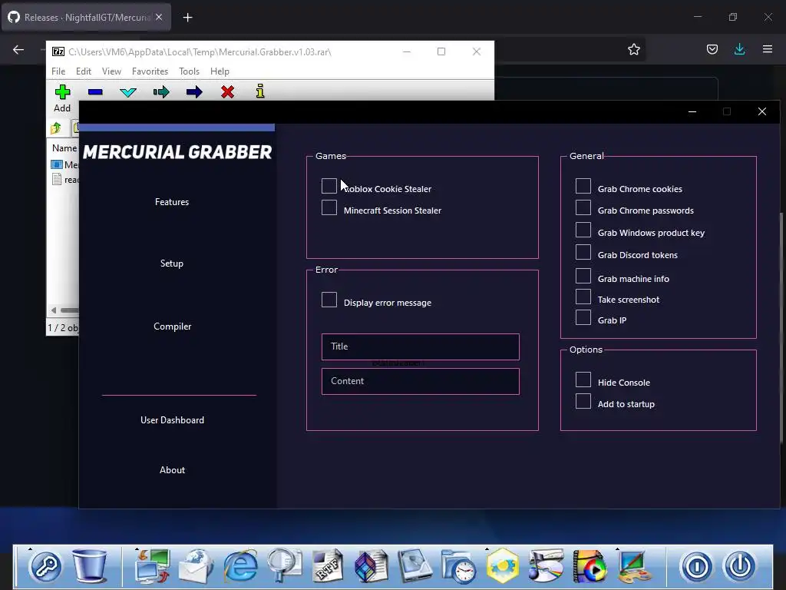Toggle the Minecraft Session Stealer checkbox
The image size is (786, 590).
(329, 207)
